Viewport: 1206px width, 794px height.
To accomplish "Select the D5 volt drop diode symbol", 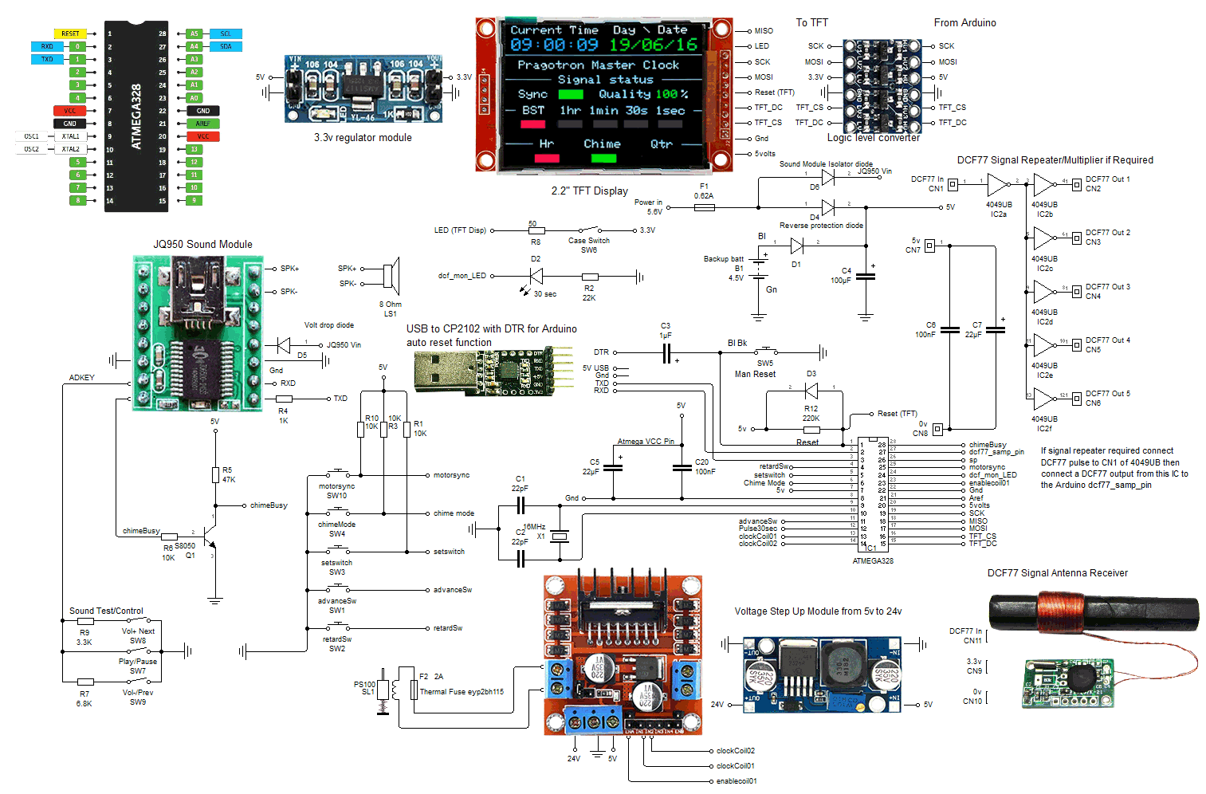I will [283, 345].
